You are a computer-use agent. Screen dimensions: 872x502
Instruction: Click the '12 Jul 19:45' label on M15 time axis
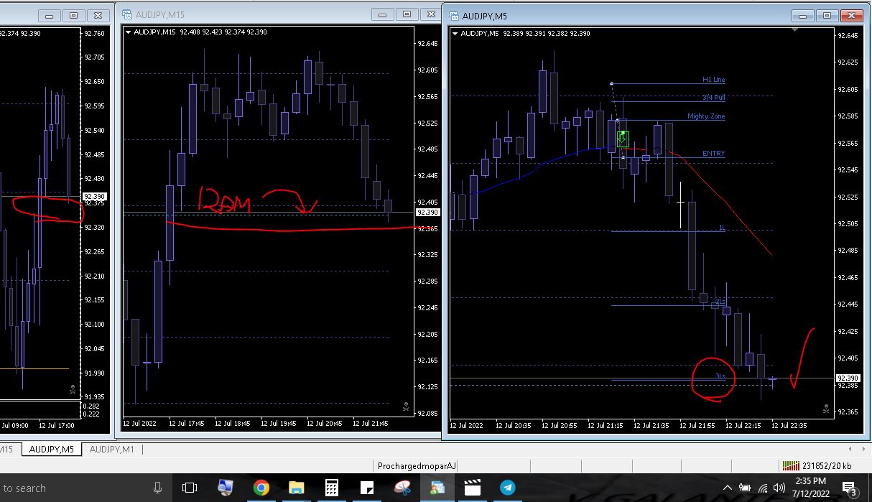coord(278,424)
